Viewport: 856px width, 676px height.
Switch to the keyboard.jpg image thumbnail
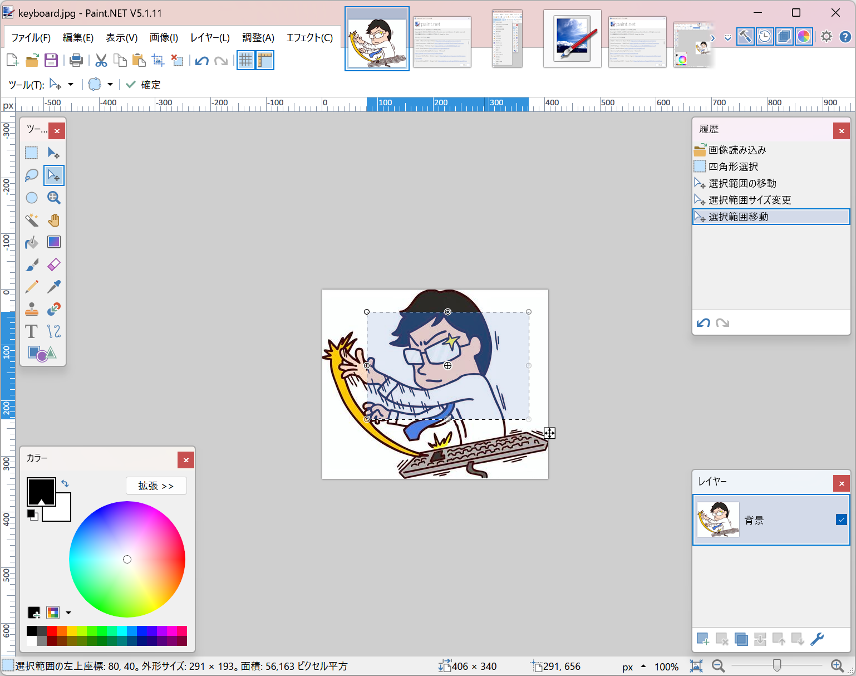[377, 38]
